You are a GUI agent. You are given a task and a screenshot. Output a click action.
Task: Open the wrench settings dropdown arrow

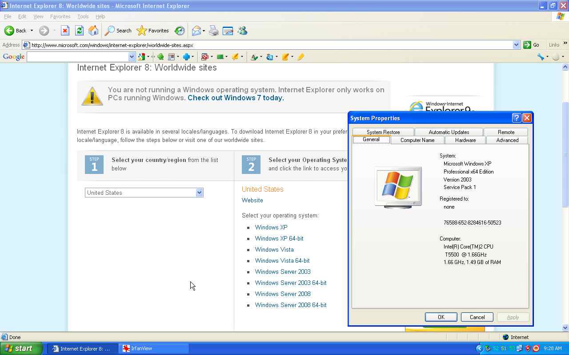547,57
